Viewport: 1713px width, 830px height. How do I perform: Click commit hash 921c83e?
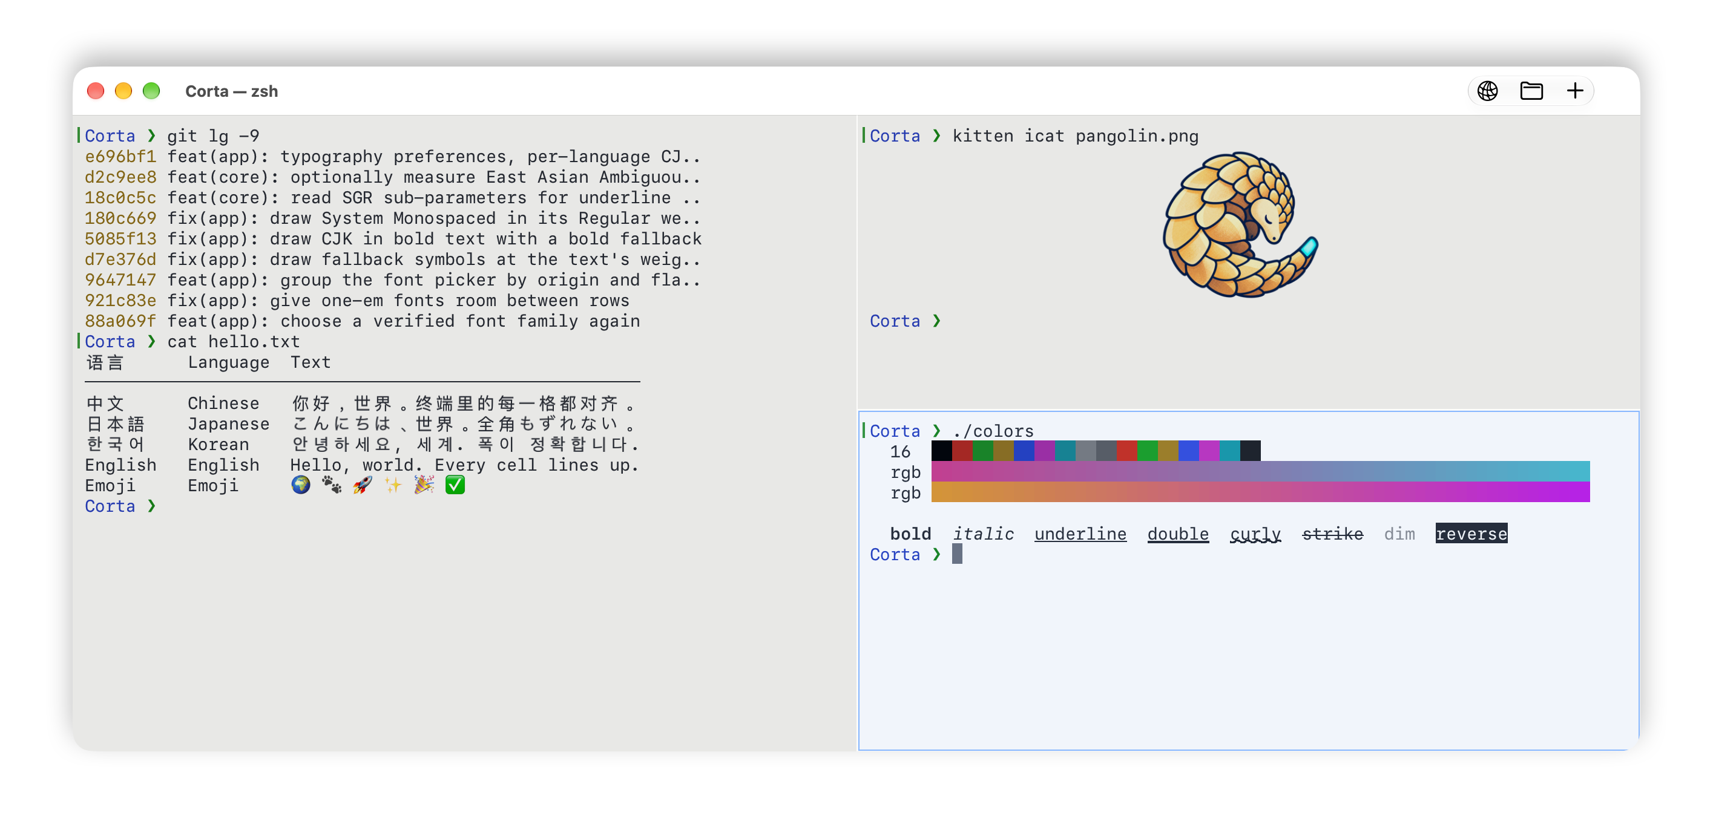(x=120, y=301)
